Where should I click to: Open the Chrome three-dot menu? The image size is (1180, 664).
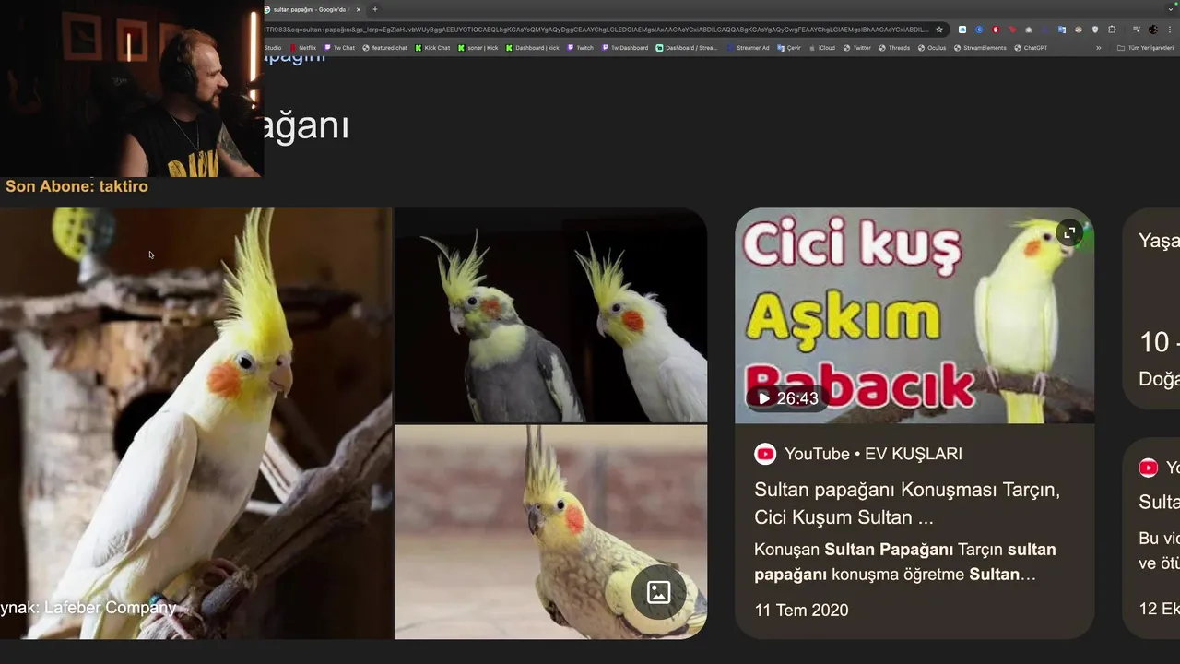[x=1170, y=30]
